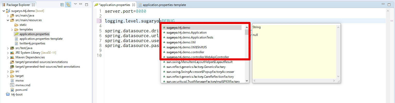The width and height of the screenshot is (395, 103).
Task: Click proposal list scroll up arrow
Action: click(x=247, y=27)
